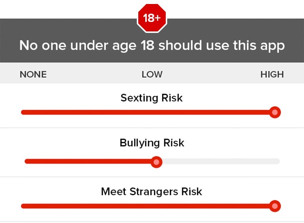Click the red 18+ octagon badge

pos(152,18)
